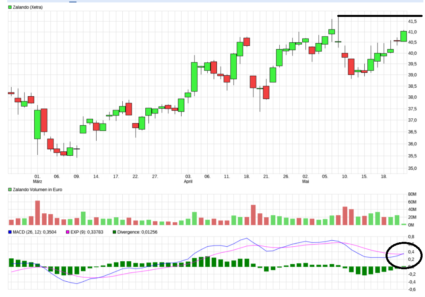The image size is (425, 297).
Task: Select the März month label on the time axis
Action: point(37,181)
